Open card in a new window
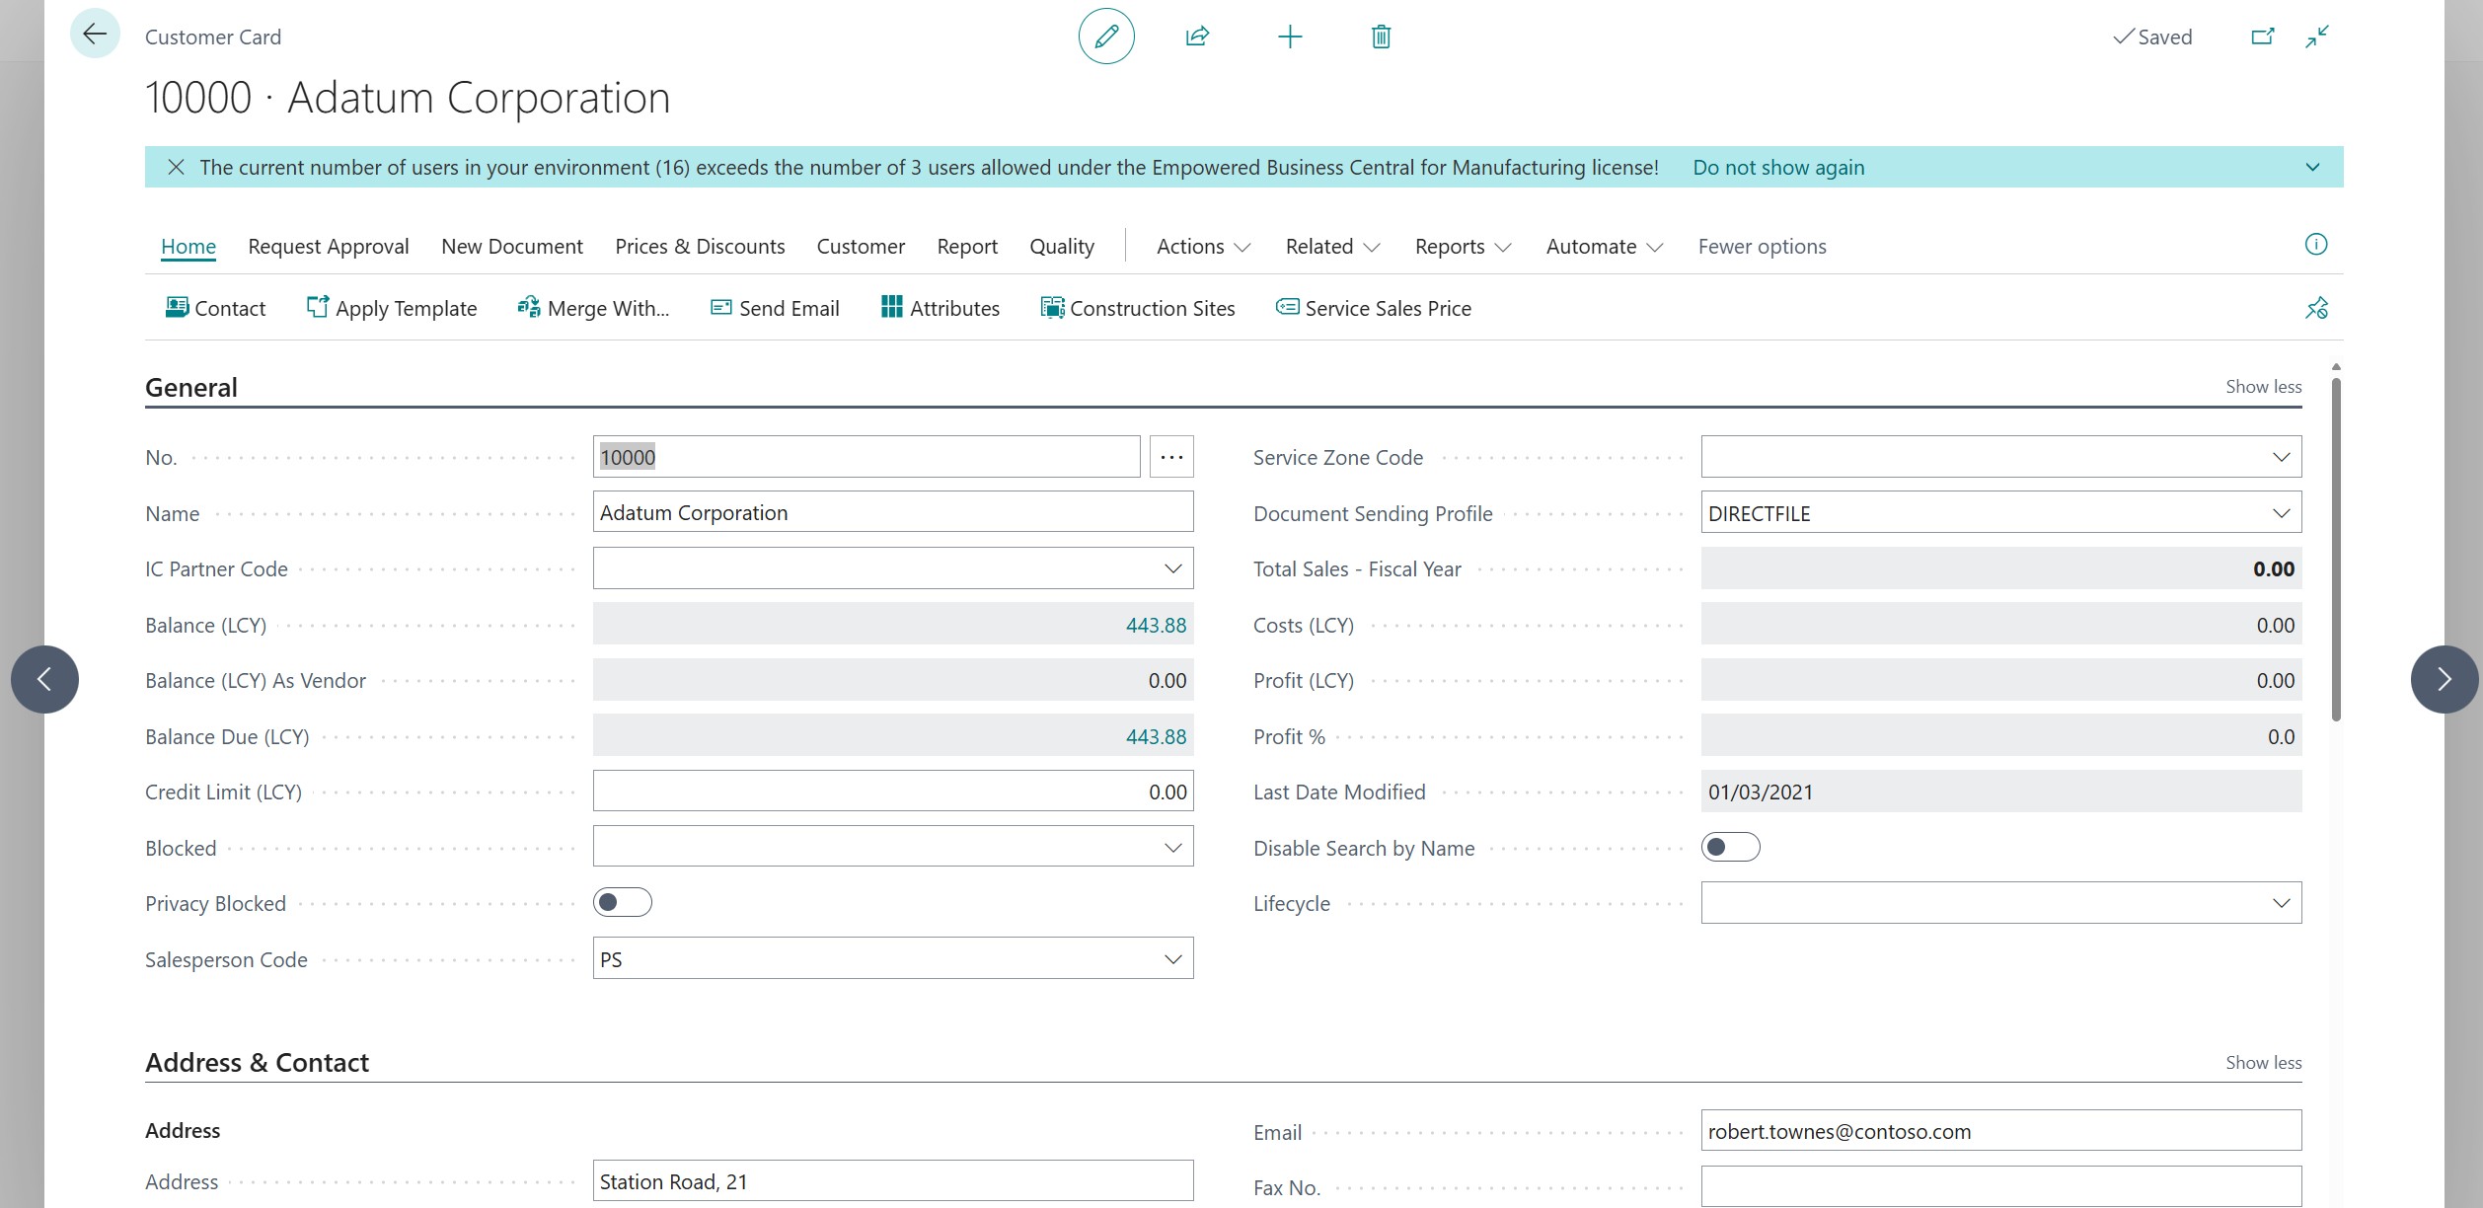 click(2262, 37)
